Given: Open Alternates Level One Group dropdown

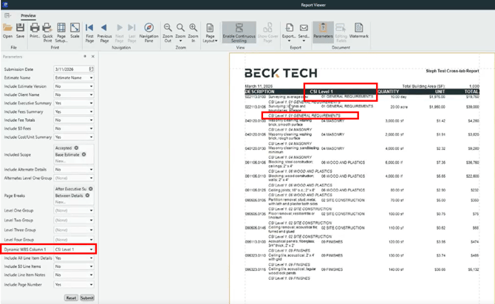Looking at the screenshot, I should pyautogui.click(x=91, y=178).
